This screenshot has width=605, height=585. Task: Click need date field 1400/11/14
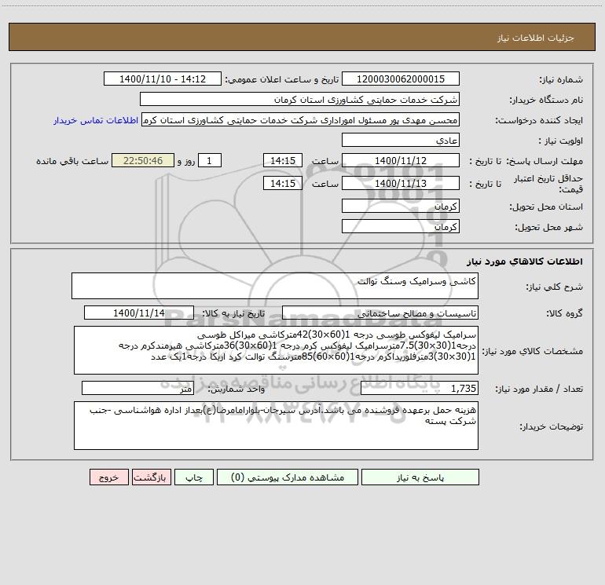tap(139, 313)
